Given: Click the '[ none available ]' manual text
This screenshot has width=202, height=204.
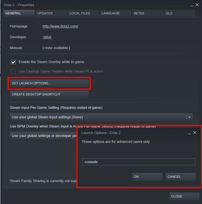Looking at the screenshot, I should tap(56, 48).
